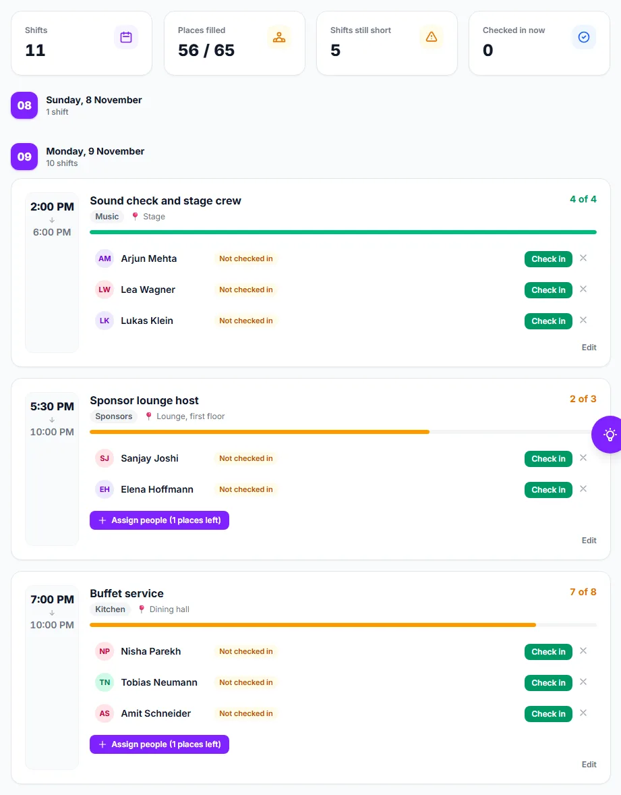
Task: Click the 08 date badge
Action: [x=24, y=105]
